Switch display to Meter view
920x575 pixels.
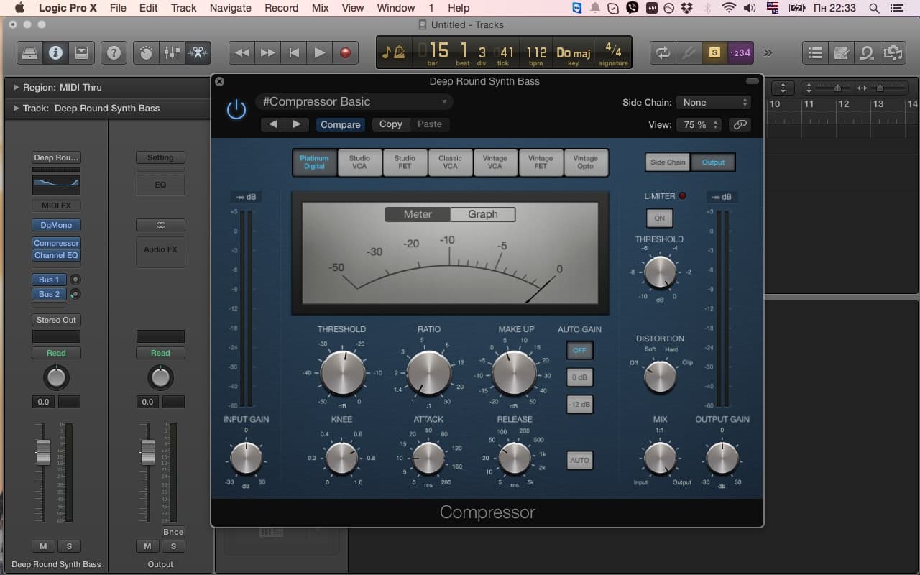[418, 214]
